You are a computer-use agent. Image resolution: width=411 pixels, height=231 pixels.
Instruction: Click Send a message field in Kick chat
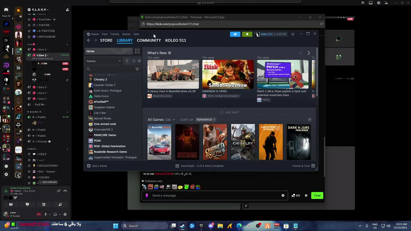point(215,195)
